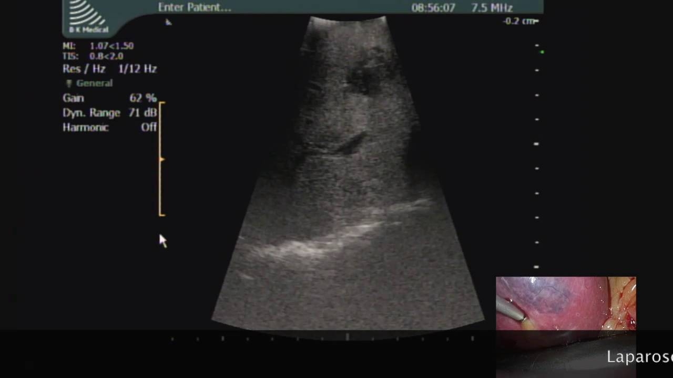673x378 pixels.
Task: Expand the Gain control options
Action: tap(73, 98)
